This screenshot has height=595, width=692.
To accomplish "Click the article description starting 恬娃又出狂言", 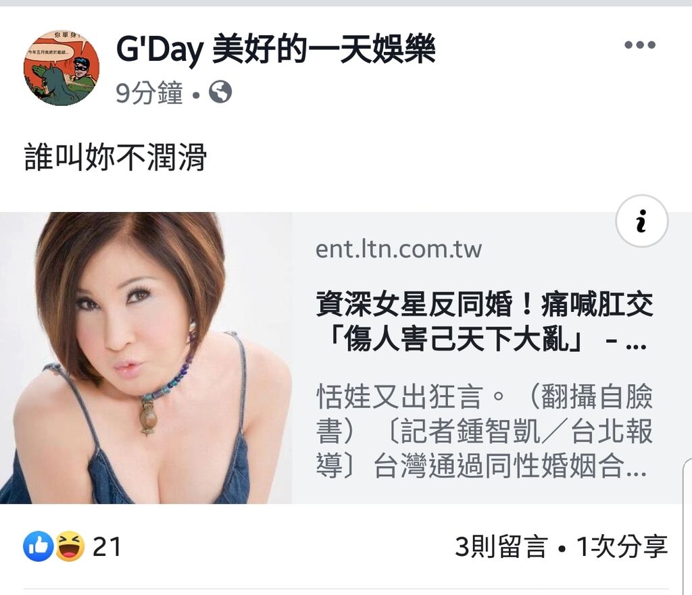I will point(484,430).
